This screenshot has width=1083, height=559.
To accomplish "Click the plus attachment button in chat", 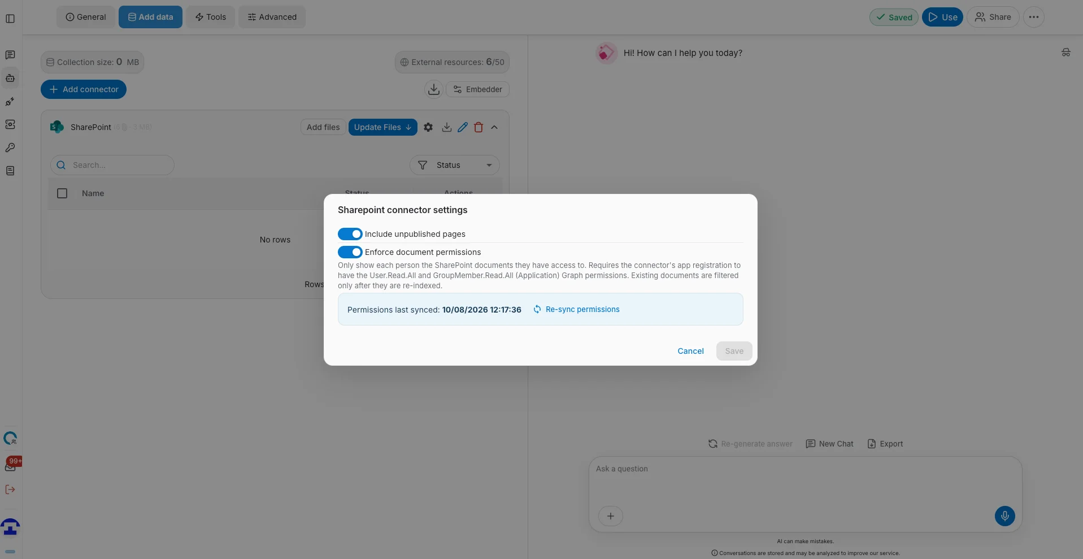I will click(x=611, y=516).
